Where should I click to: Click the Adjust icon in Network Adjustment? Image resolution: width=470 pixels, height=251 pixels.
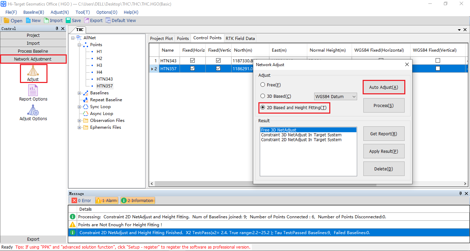pos(33,71)
